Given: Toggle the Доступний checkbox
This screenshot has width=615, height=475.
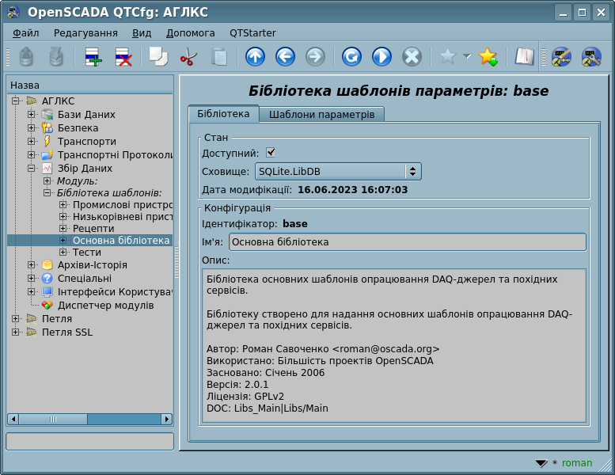Looking at the screenshot, I should pyautogui.click(x=271, y=153).
